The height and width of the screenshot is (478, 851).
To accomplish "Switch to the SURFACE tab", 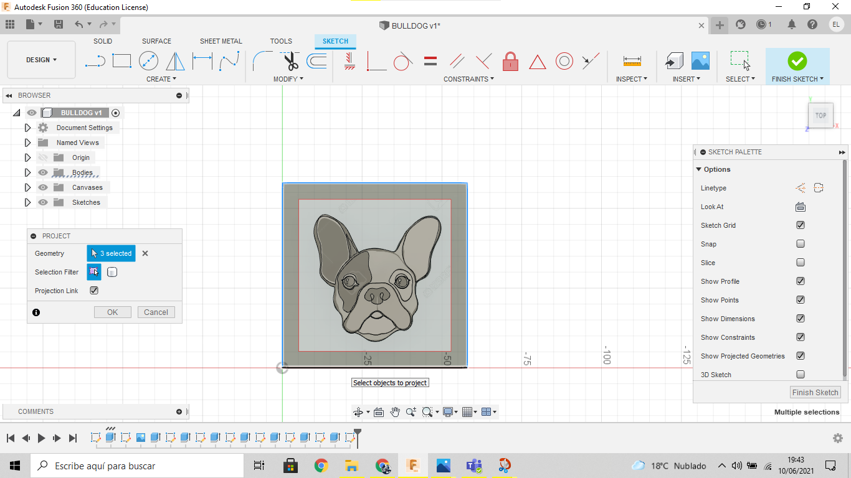I will coord(156,41).
